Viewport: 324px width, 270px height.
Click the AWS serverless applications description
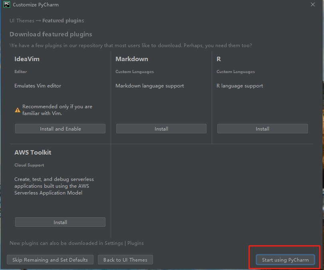54,186
